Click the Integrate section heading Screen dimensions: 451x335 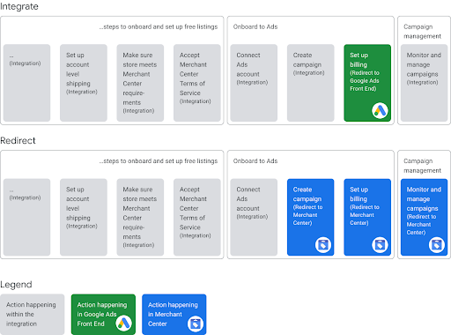(x=19, y=6)
